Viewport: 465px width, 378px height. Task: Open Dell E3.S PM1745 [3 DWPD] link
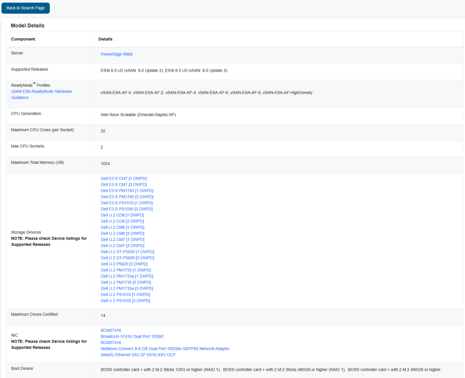pyautogui.click(x=127, y=197)
